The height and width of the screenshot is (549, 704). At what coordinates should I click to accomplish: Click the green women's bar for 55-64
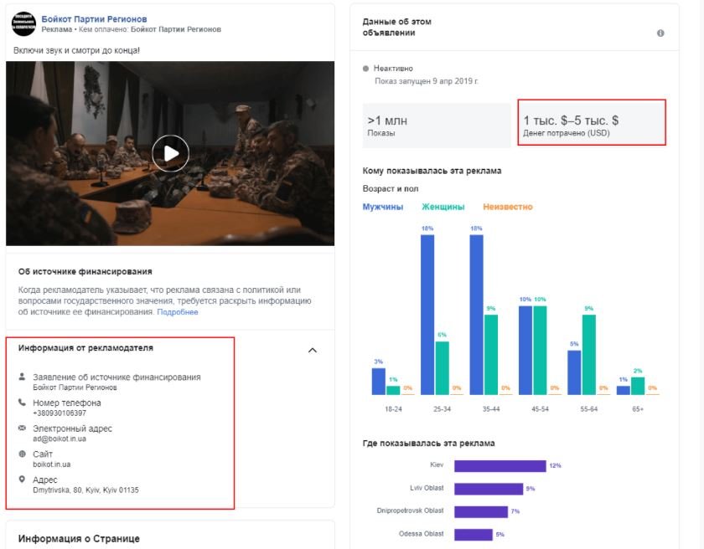coord(589,354)
